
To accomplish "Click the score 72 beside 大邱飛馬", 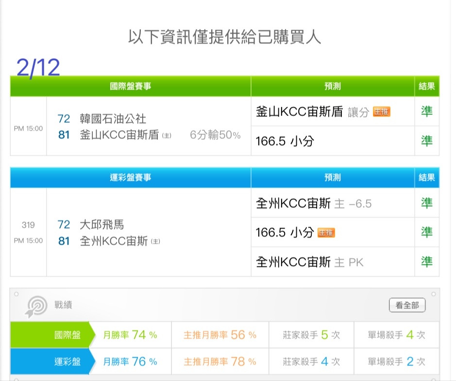I will [x=64, y=225].
